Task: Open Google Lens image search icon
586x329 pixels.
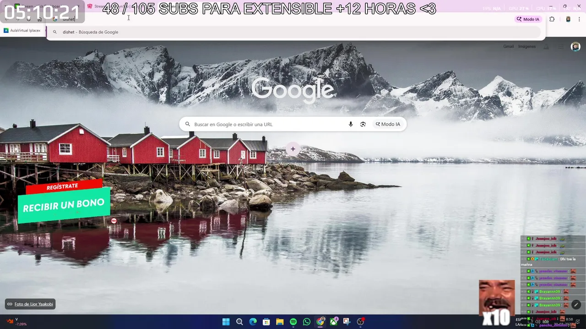Action: pyautogui.click(x=363, y=124)
